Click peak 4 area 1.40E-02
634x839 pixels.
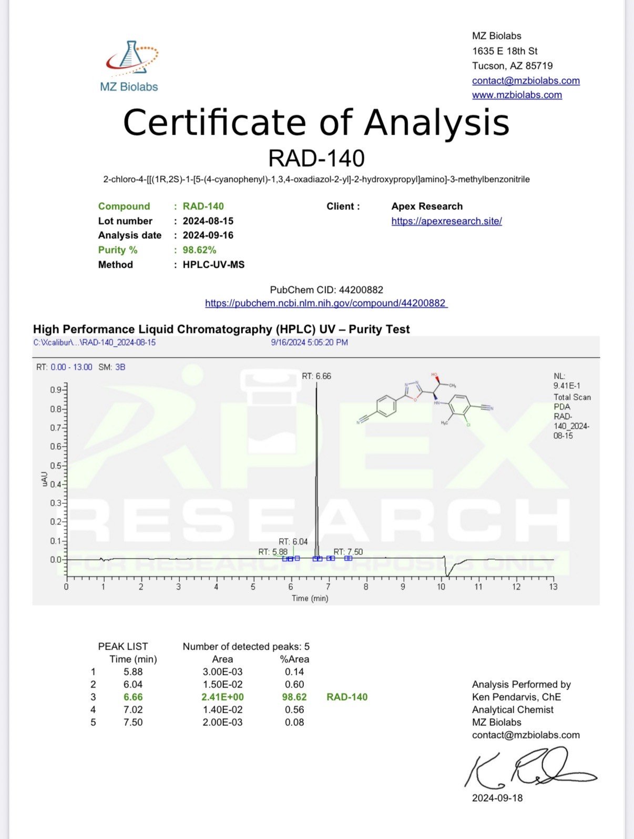(x=222, y=710)
